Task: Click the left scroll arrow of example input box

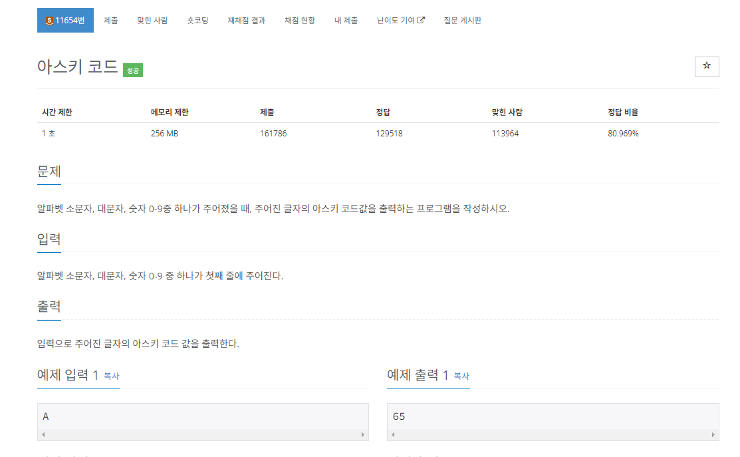Action: 43,435
